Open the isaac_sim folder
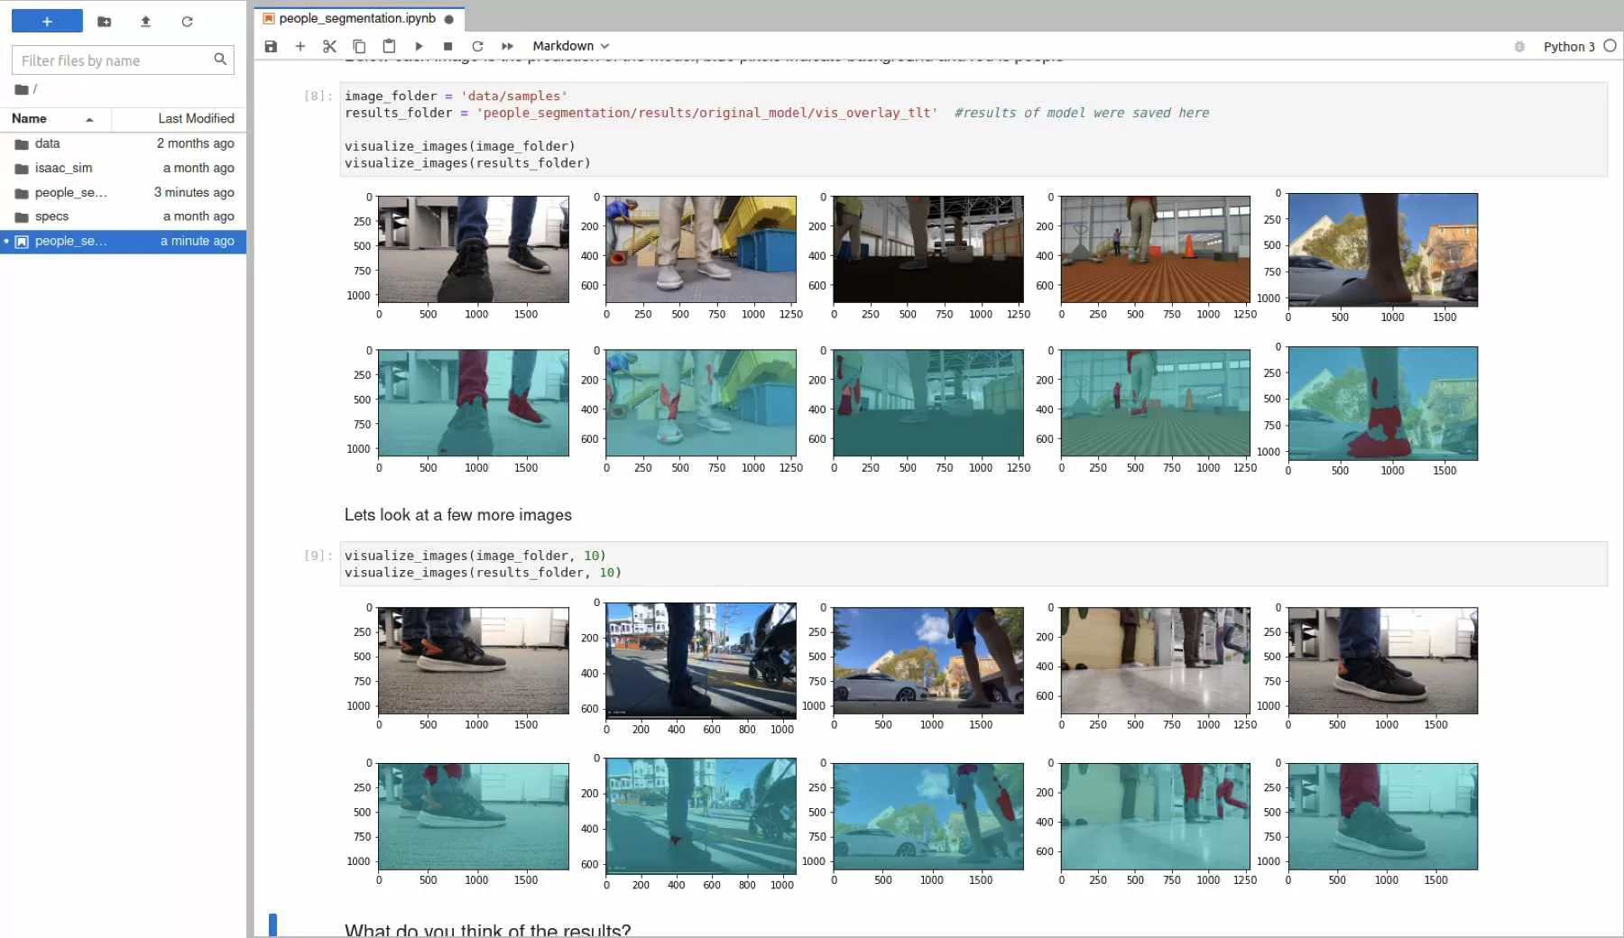This screenshot has width=1624, height=938. (123, 168)
